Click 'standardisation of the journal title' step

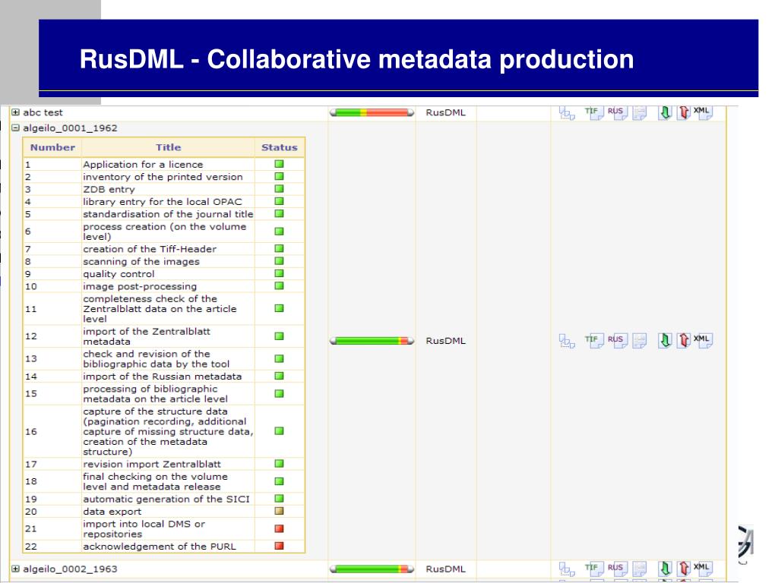point(168,214)
